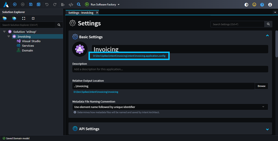Viewport: 278px width, 141px height.
Task: Switch to Settings - Invoicing tab
Action: tap(81, 12)
